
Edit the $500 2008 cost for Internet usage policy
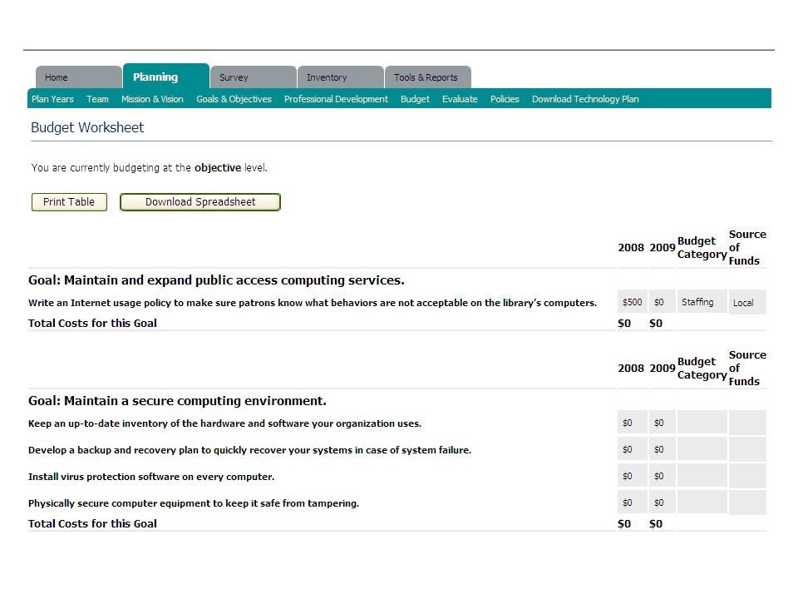coord(632,302)
